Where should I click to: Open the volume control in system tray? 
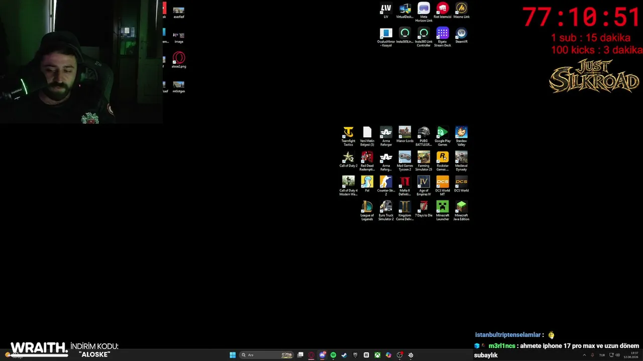pos(617,355)
